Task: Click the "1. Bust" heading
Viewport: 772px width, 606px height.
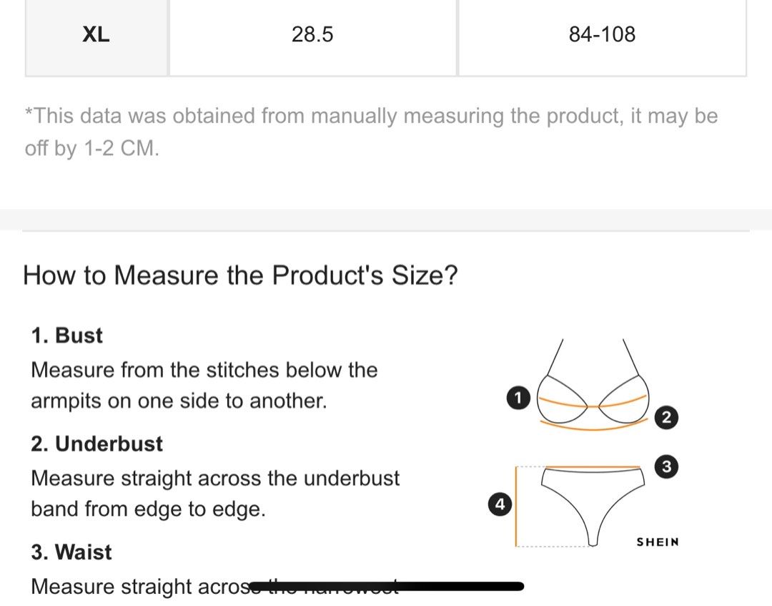Action: point(66,336)
